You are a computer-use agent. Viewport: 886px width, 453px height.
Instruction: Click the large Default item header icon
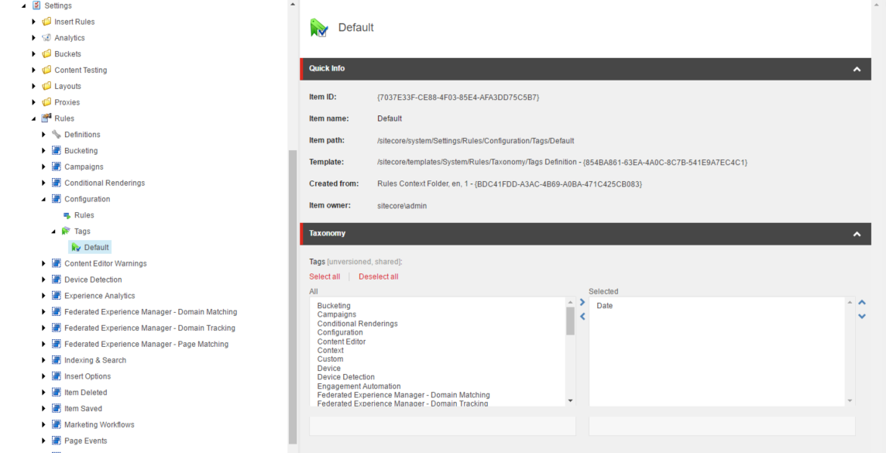click(318, 28)
